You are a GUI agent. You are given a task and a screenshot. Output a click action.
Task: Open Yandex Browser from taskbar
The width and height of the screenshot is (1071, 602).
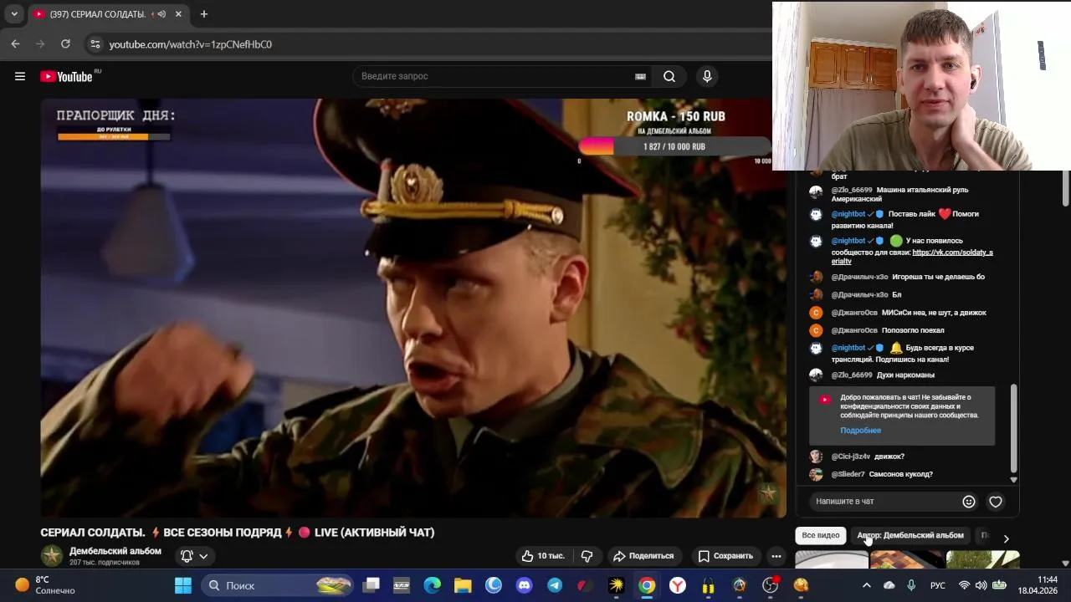pos(678,585)
